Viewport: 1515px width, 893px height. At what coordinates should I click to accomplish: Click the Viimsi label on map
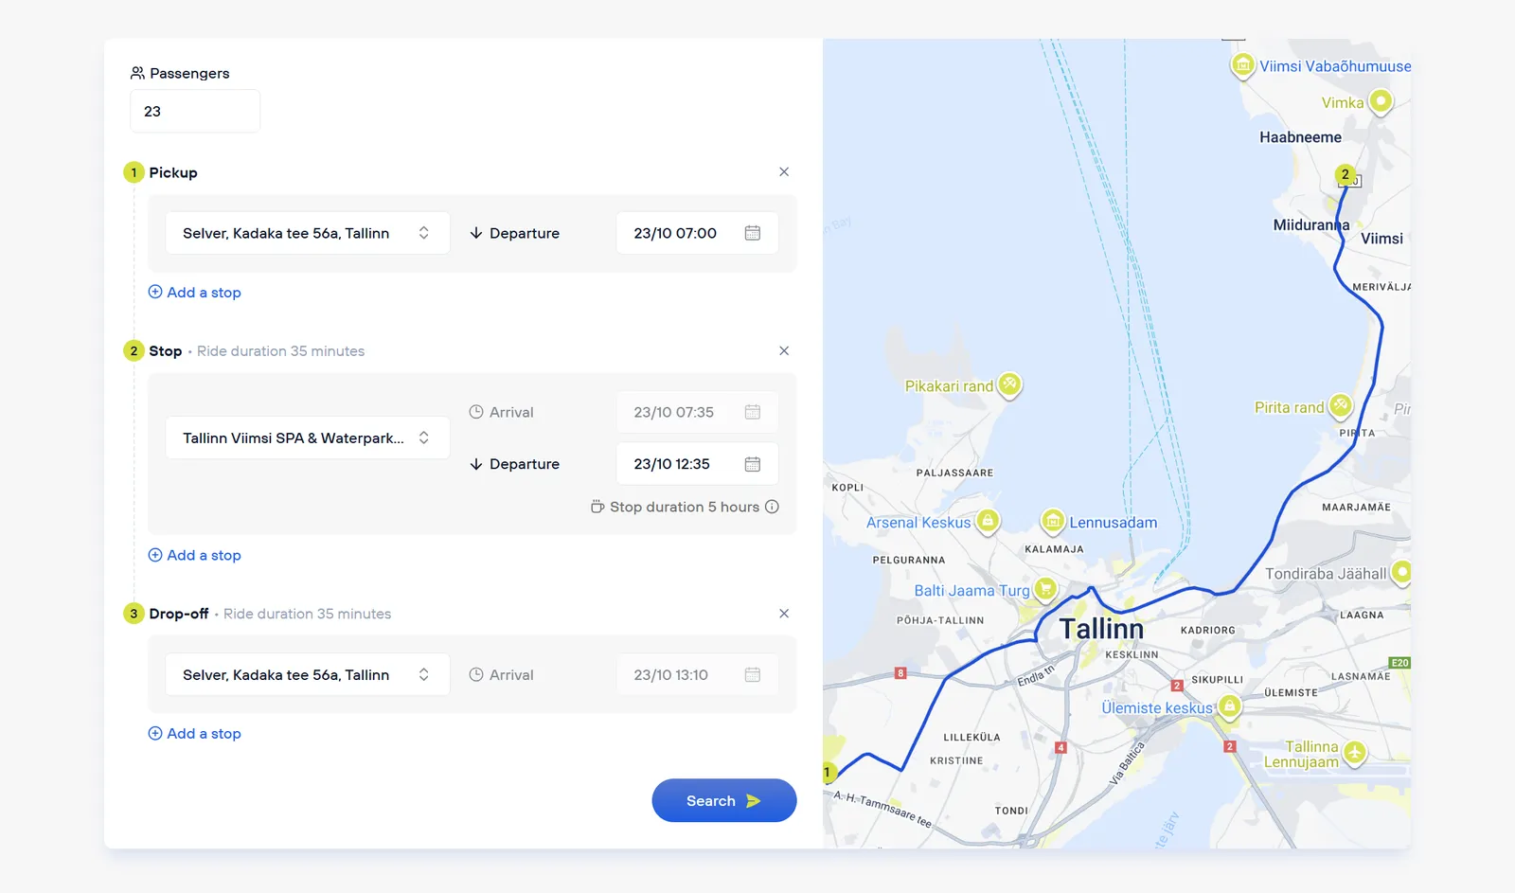click(1381, 239)
